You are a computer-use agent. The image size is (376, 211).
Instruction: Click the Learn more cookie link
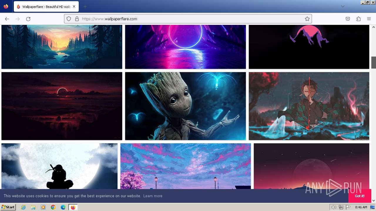click(x=153, y=196)
